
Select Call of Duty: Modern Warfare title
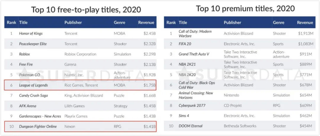pyautogui.click(x=195, y=33)
